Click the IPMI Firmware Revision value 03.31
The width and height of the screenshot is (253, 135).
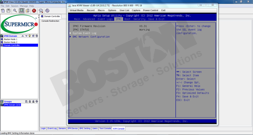pyautogui.click(x=143, y=26)
